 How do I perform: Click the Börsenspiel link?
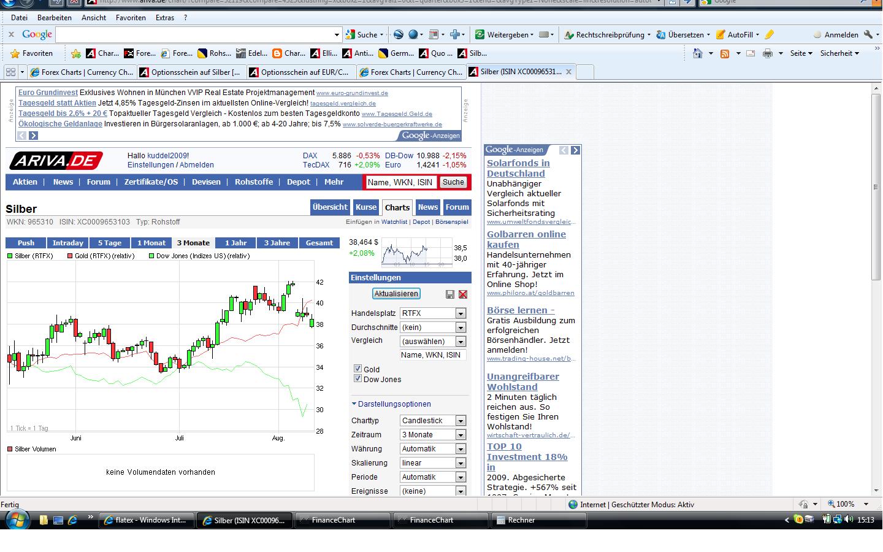click(x=452, y=222)
